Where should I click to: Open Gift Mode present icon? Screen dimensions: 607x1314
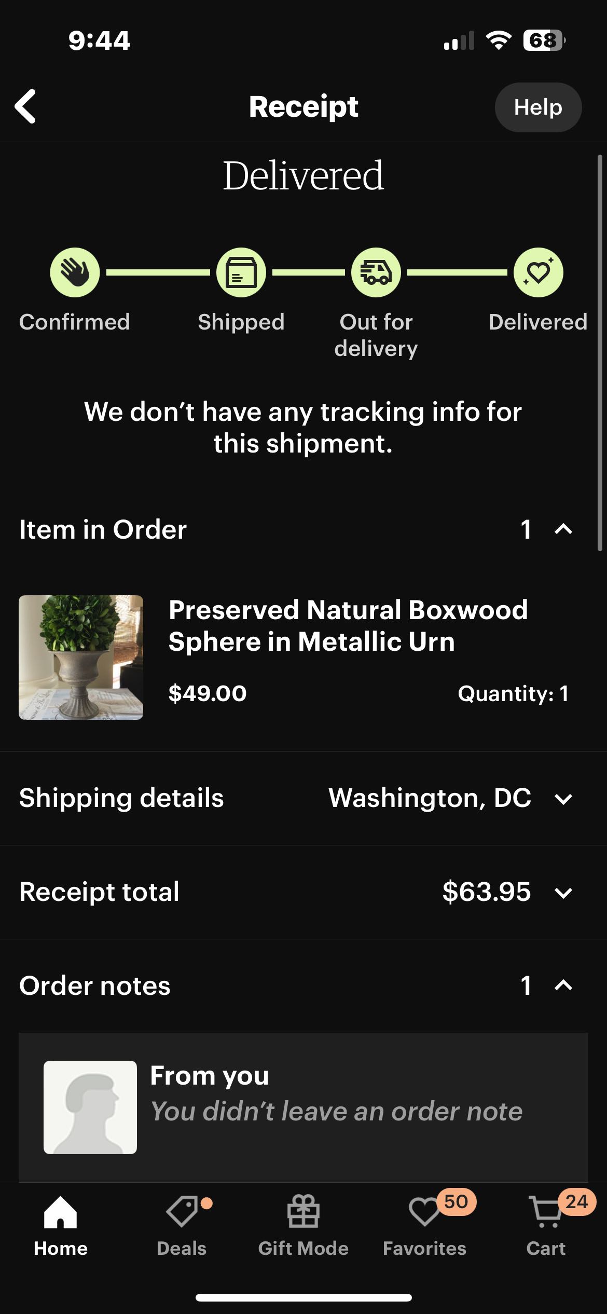(303, 1212)
